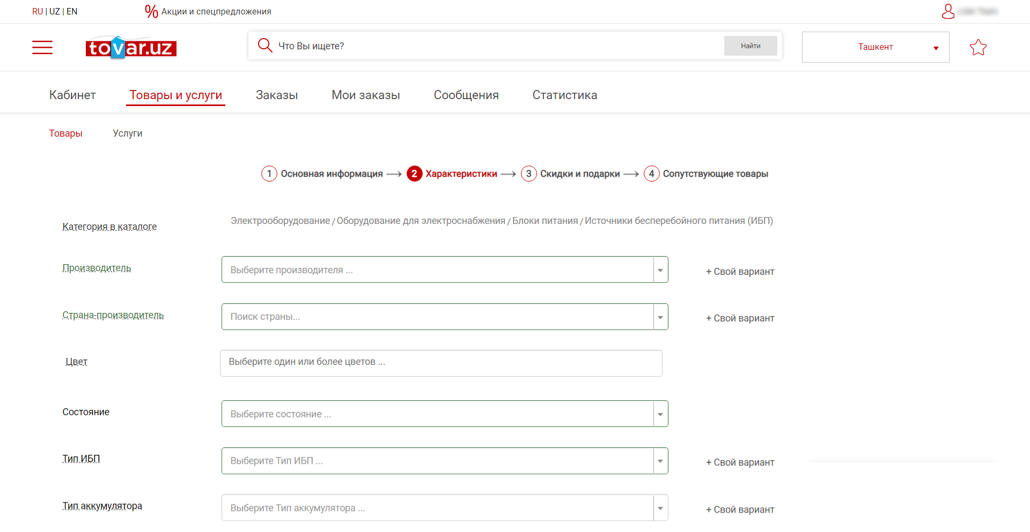Open the Статистика tab

coord(565,95)
